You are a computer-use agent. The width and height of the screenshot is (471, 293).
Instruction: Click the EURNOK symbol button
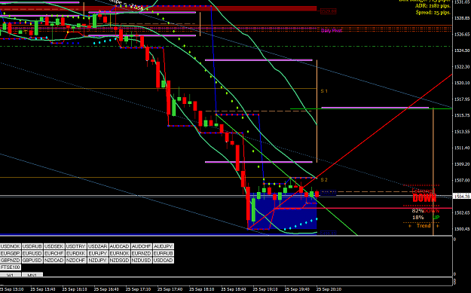point(120,253)
